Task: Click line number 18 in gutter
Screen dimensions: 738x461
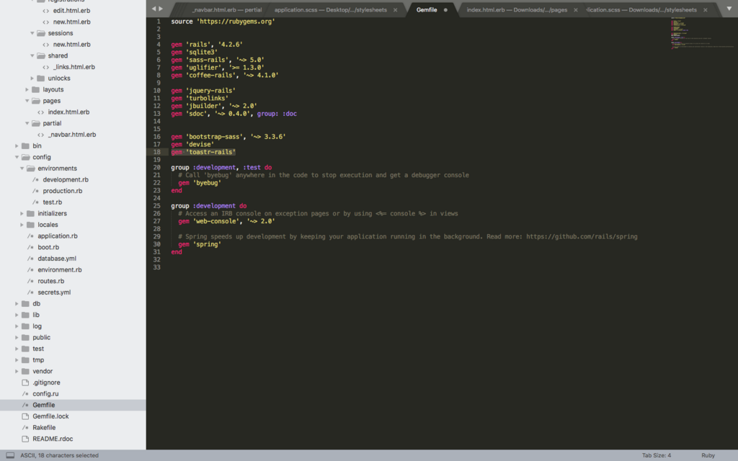Action: point(156,152)
